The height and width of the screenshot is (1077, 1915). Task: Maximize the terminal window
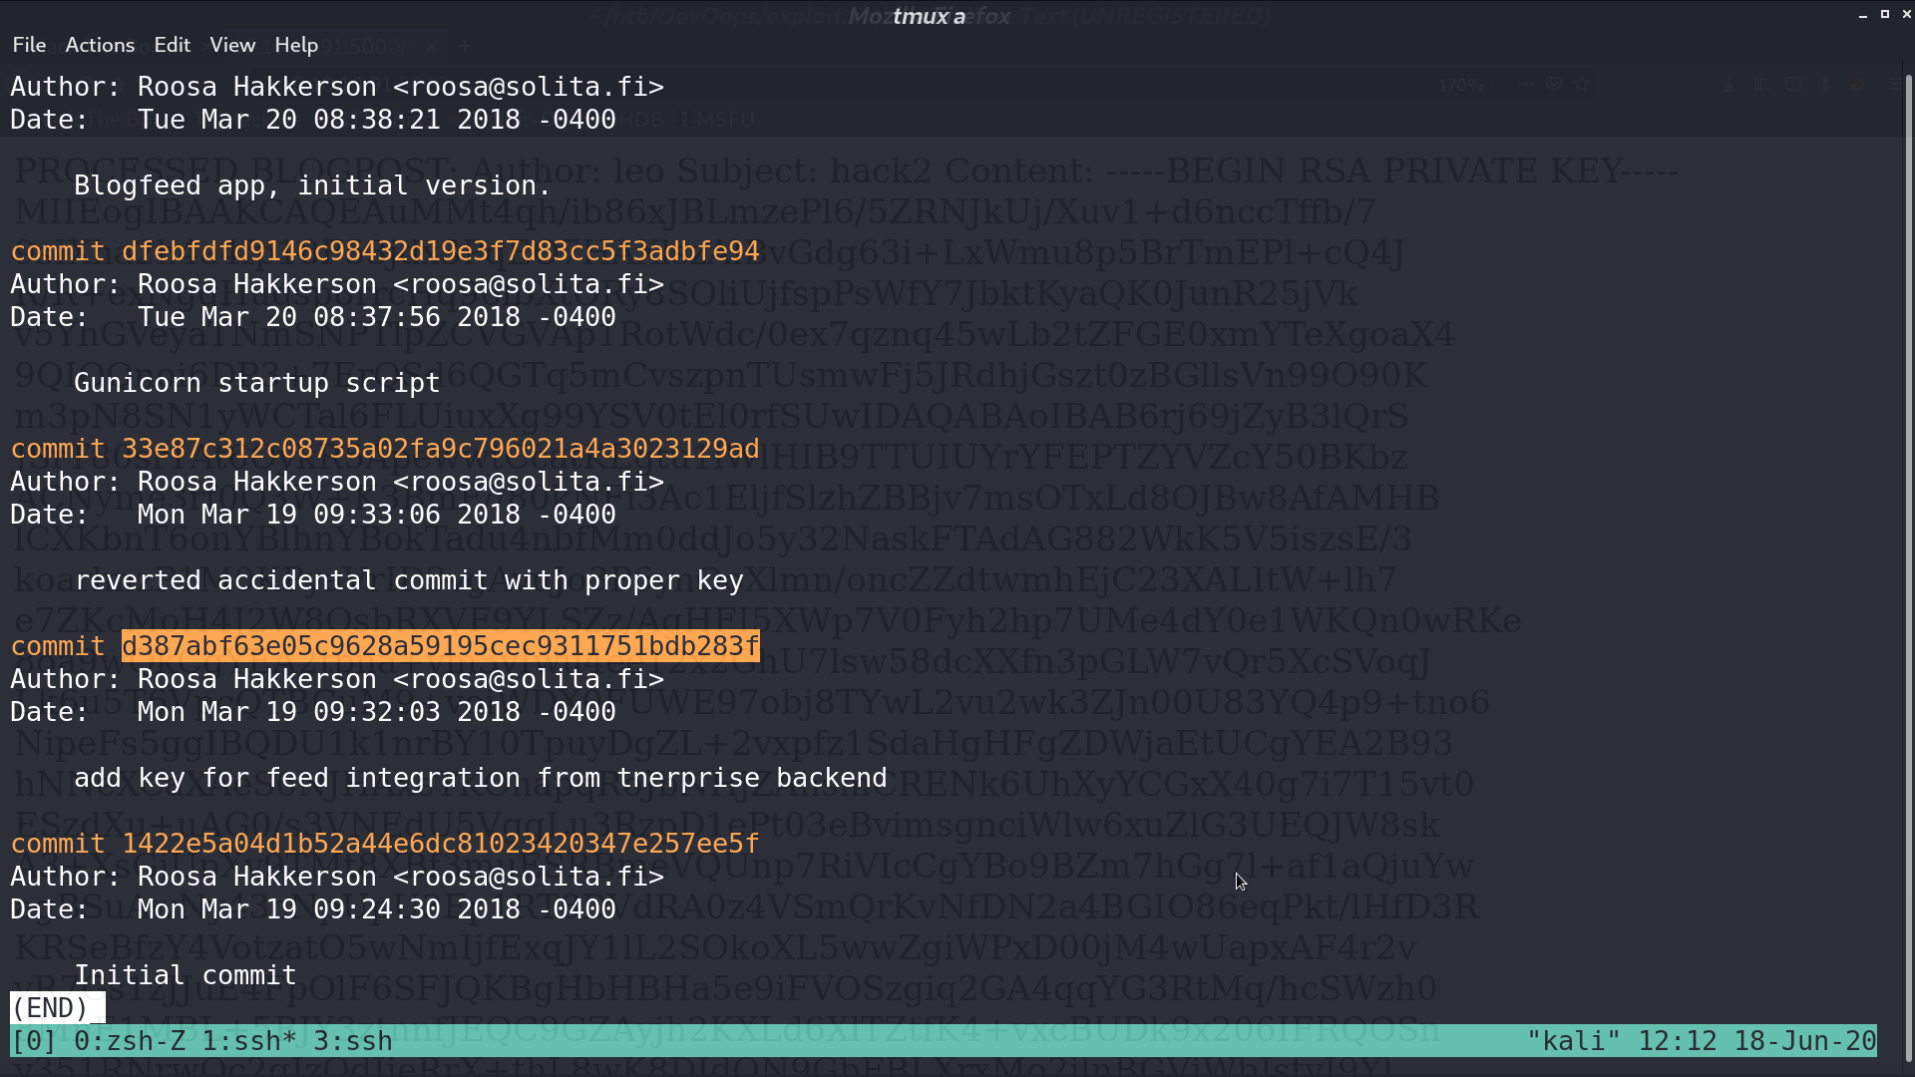[1884, 15]
